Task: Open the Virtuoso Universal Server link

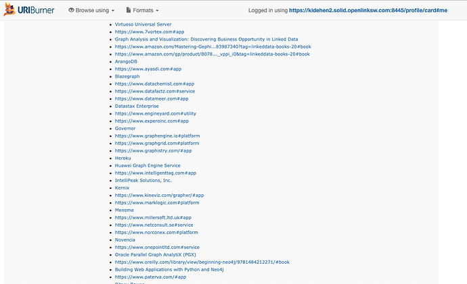Action: click(143, 24)
